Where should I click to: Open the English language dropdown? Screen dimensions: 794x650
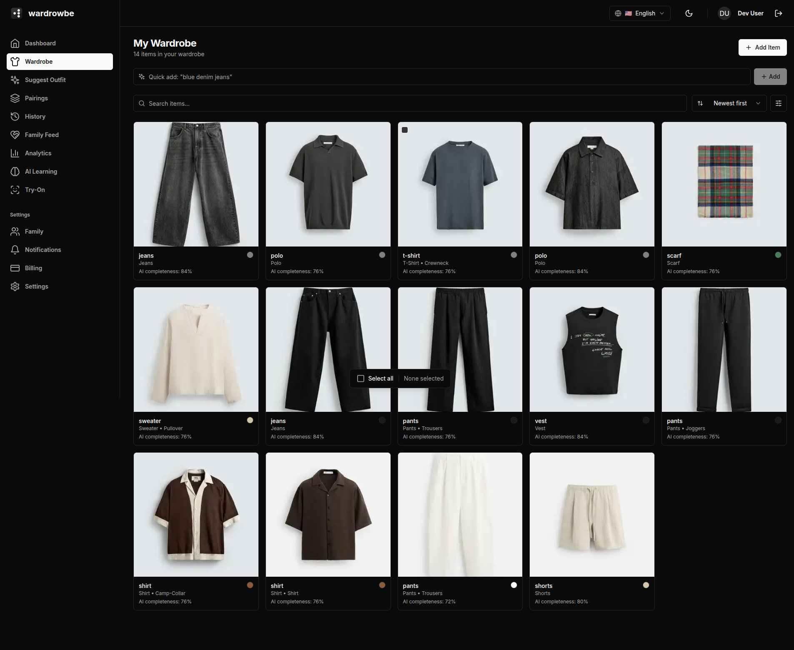tap(639, 13)
